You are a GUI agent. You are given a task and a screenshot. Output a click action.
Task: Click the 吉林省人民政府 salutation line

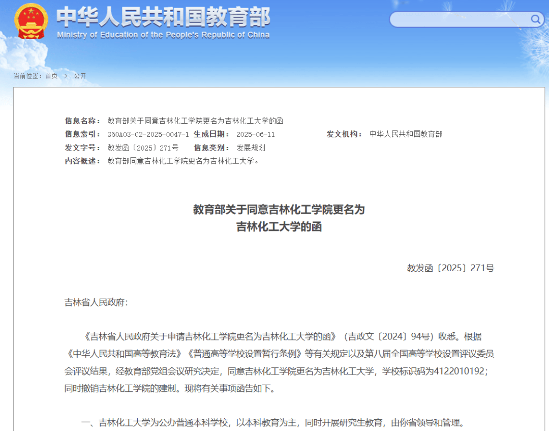[x=96, y=303]
